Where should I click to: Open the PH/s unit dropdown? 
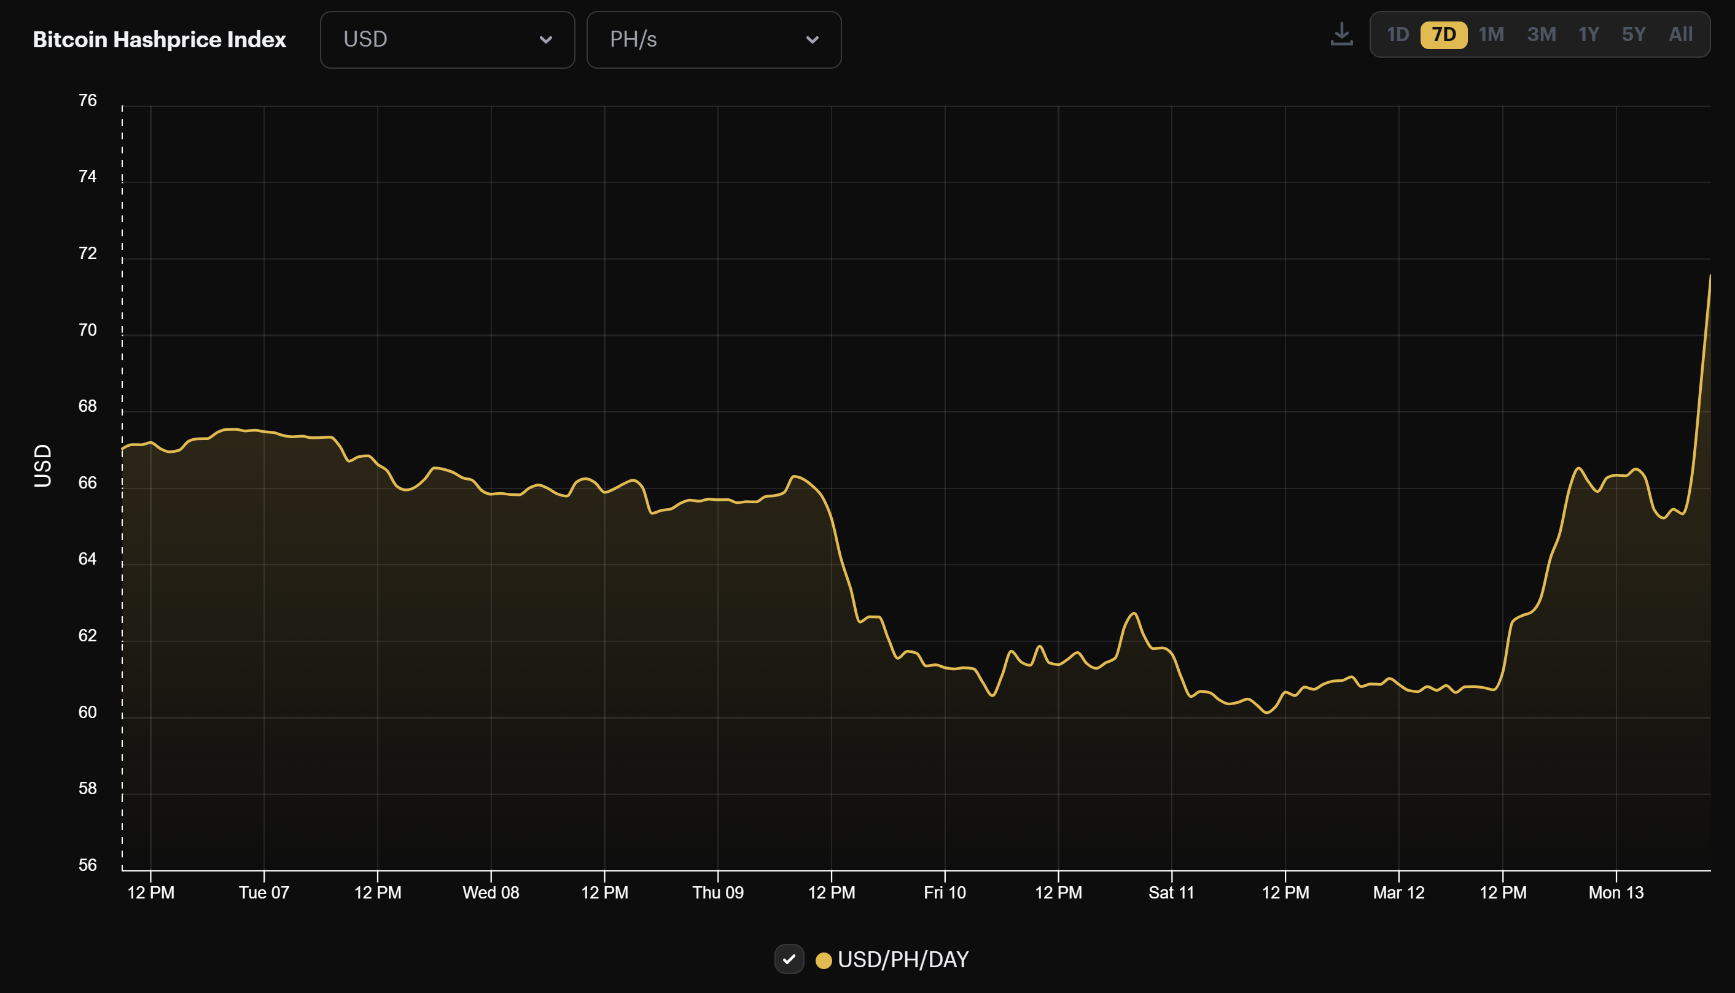(714, 39)
